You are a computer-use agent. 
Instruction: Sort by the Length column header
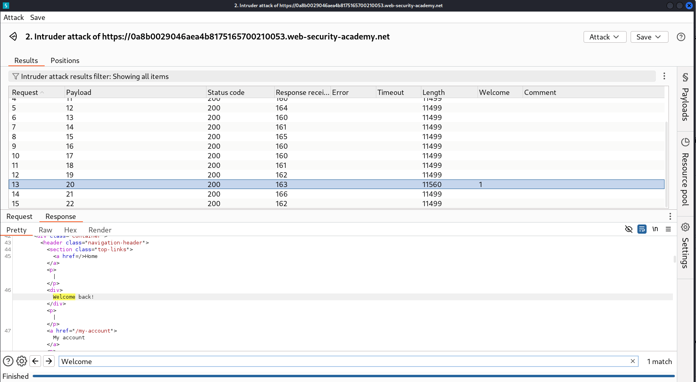coord(449,93)
